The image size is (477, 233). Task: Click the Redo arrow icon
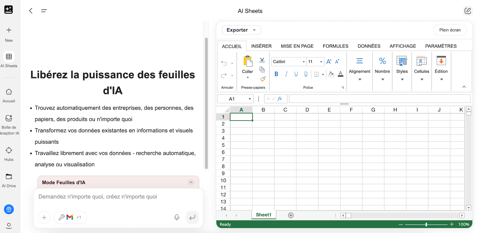(x=224, y=76)
